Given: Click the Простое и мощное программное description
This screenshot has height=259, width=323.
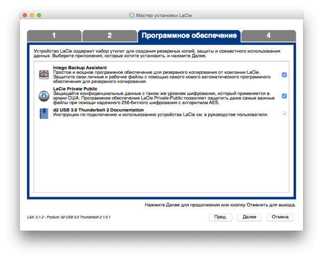Looking at the screenshot, I should coord(161,77).
